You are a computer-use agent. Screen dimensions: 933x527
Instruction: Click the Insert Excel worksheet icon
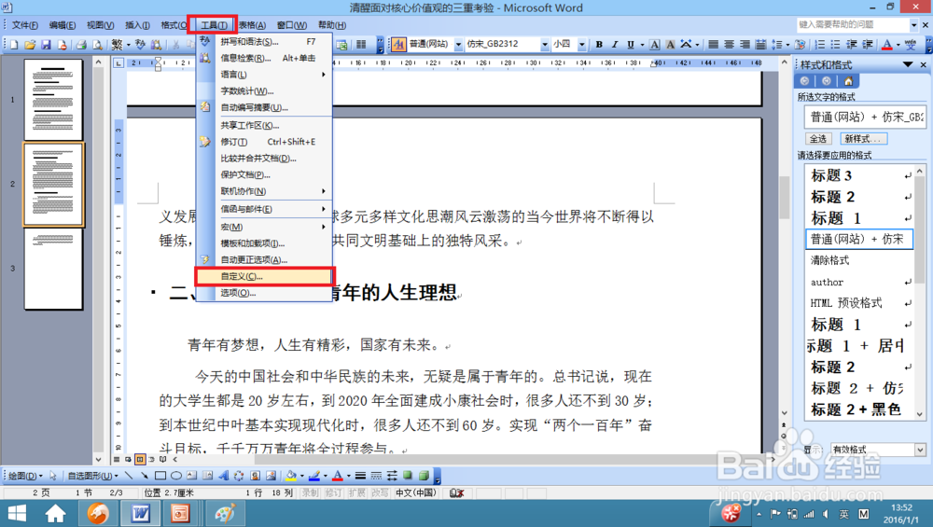click(x=342, y=45)
